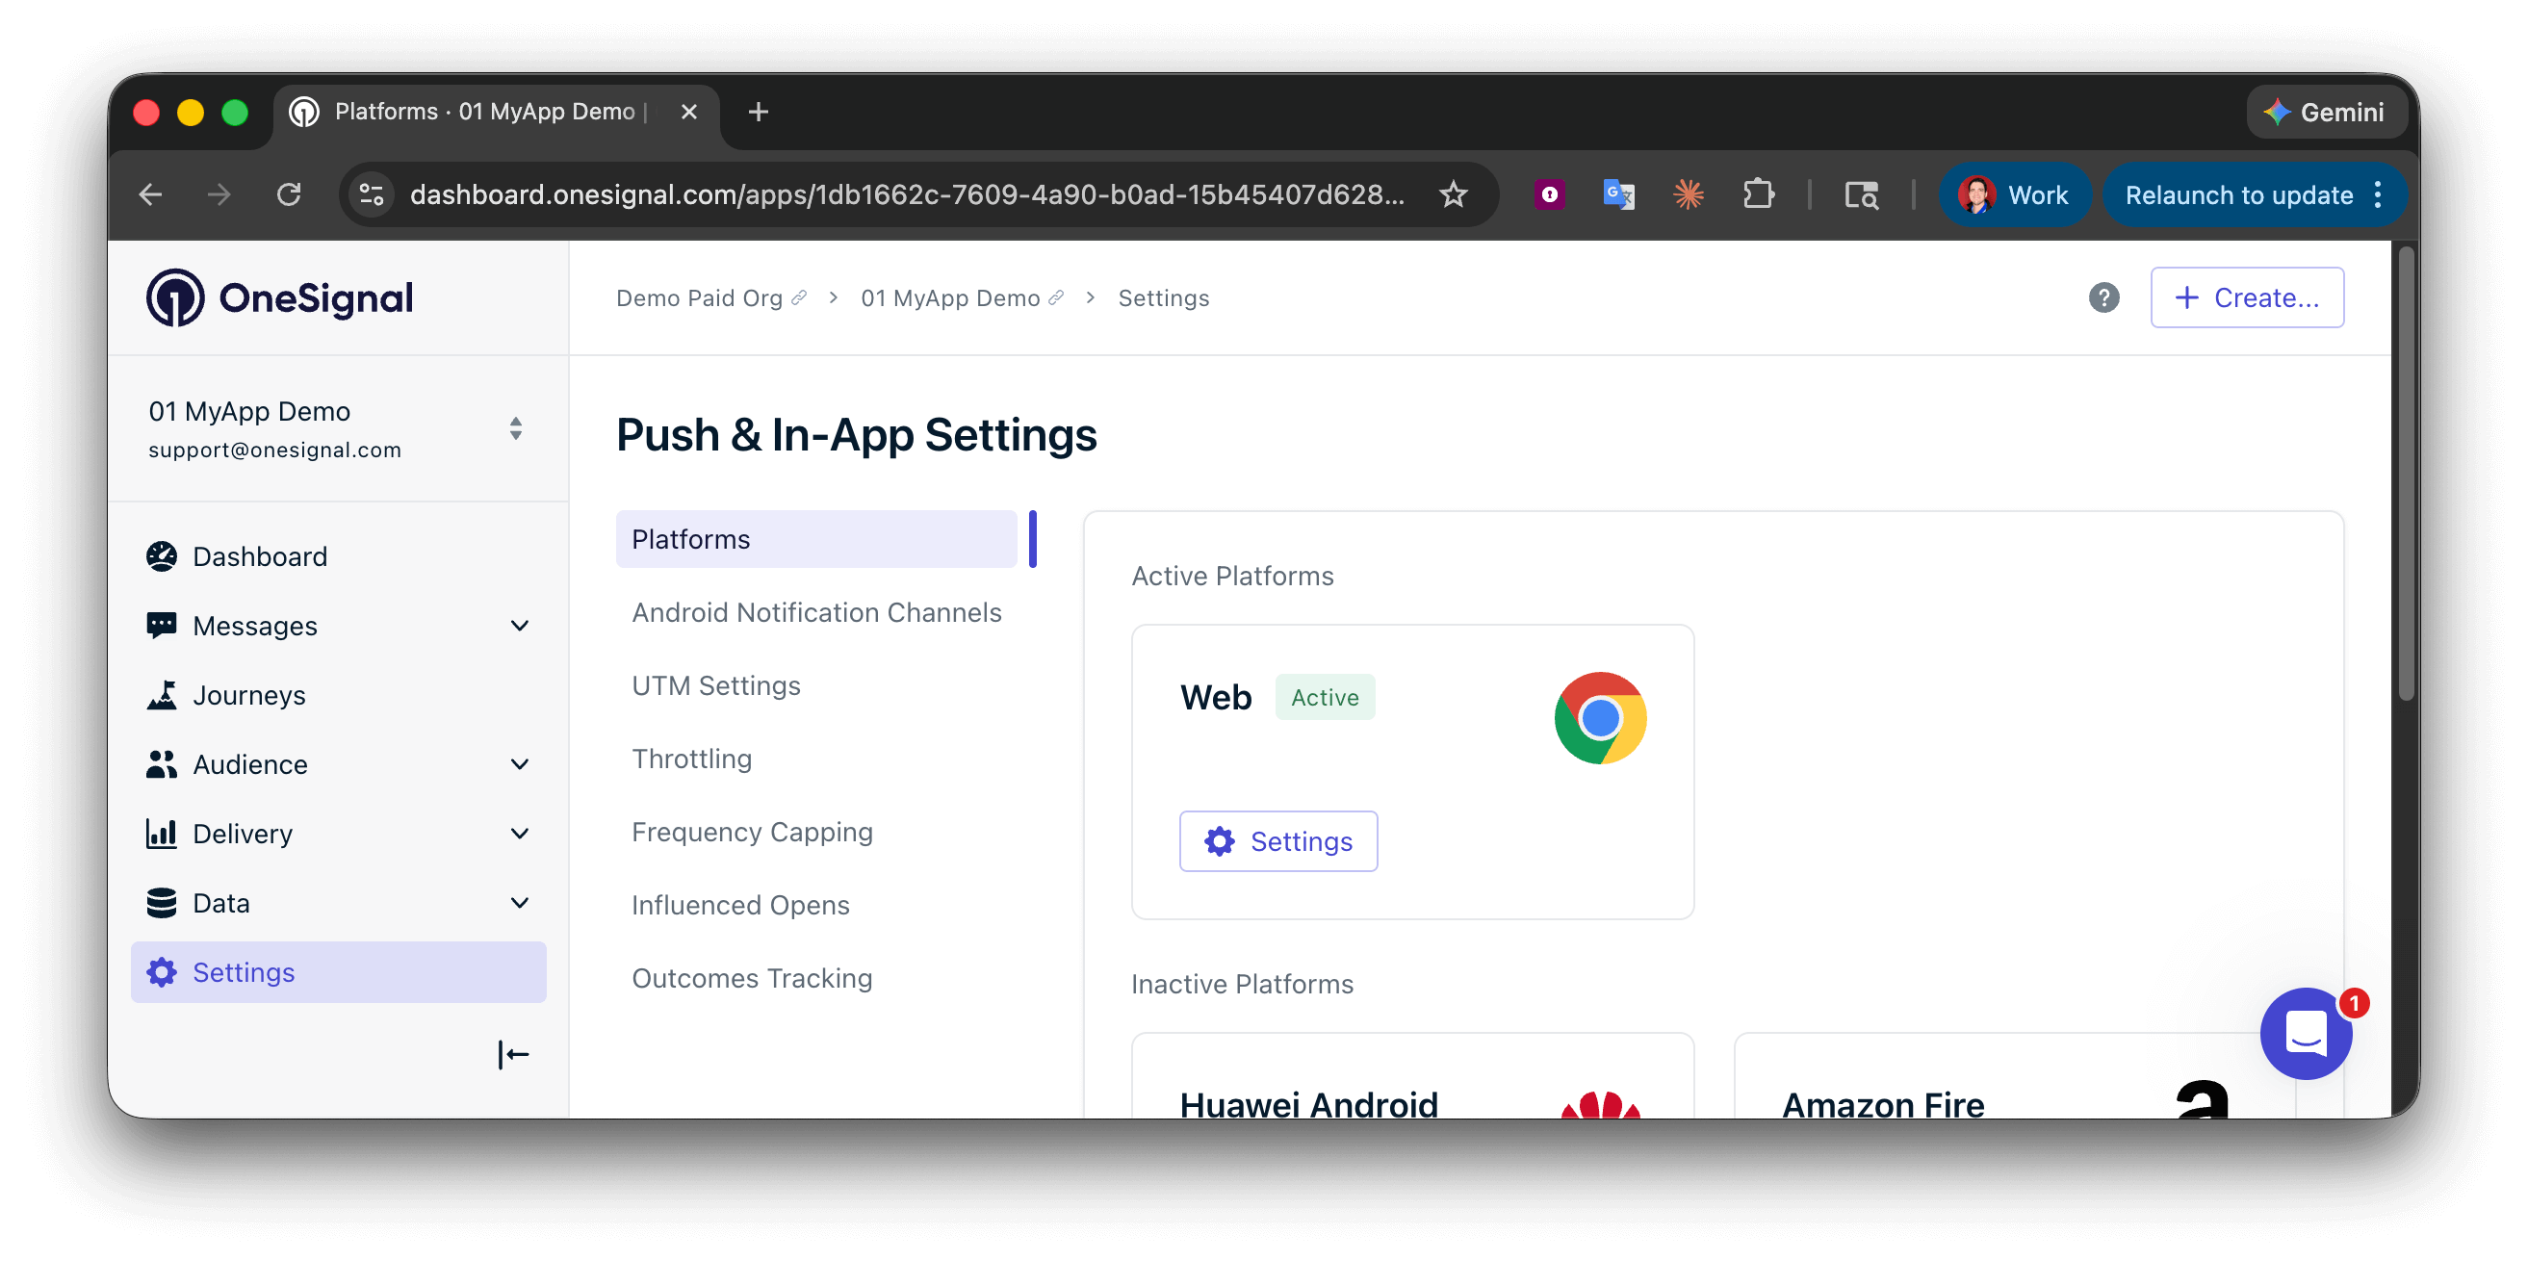Click the Messages chat bubble icon
This screenshot has height=1261, width=2528.
(x=161, y=625)
